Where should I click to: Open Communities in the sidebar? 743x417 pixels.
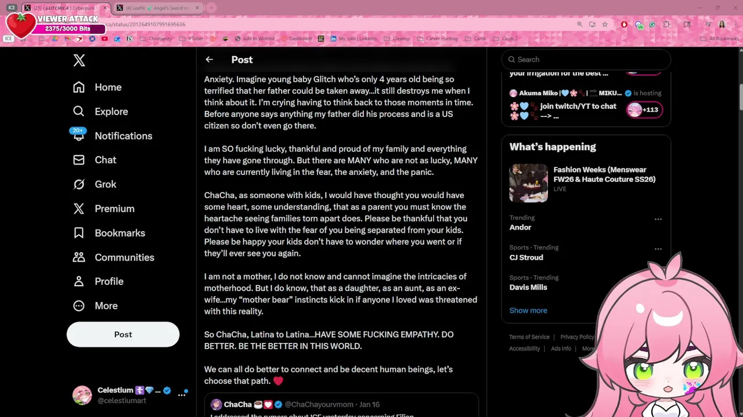point(114,257)
